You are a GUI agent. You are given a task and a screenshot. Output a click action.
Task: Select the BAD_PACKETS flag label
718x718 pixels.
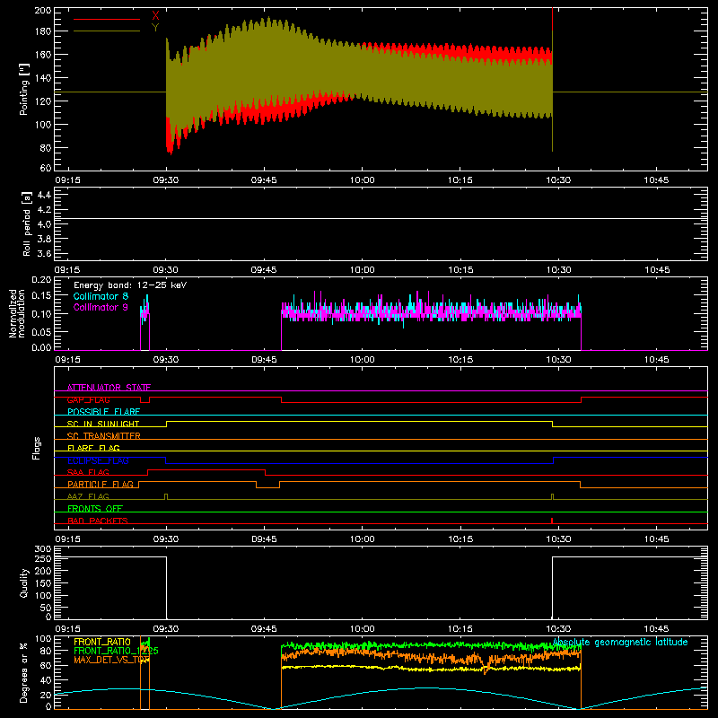pyautogui.click(x=98, y=521)
